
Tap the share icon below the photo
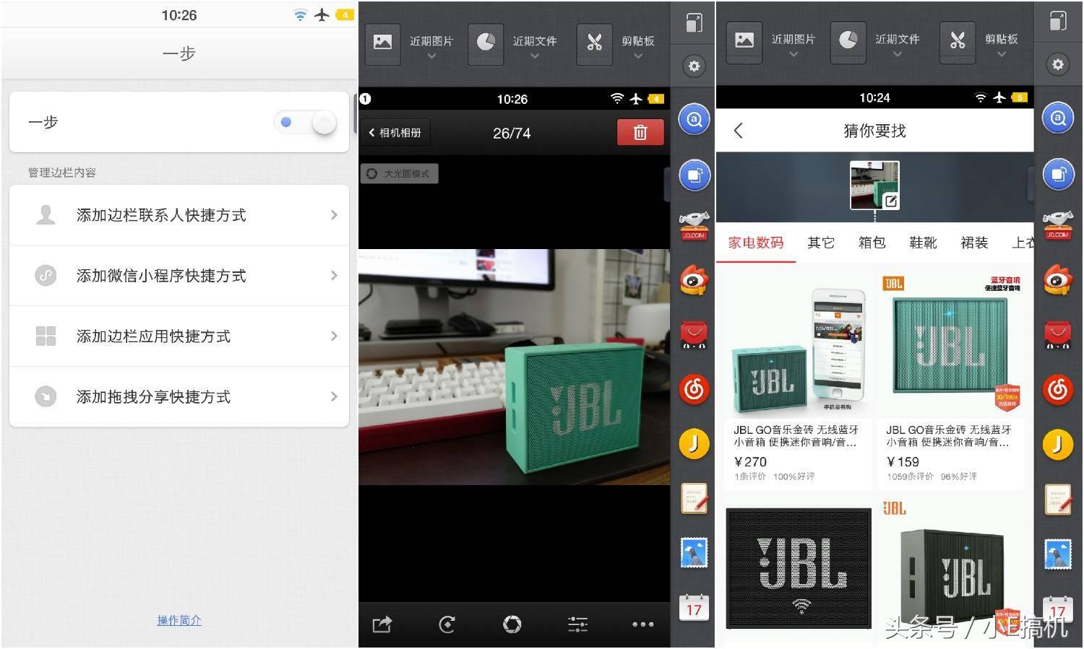(x=382, y=624)
